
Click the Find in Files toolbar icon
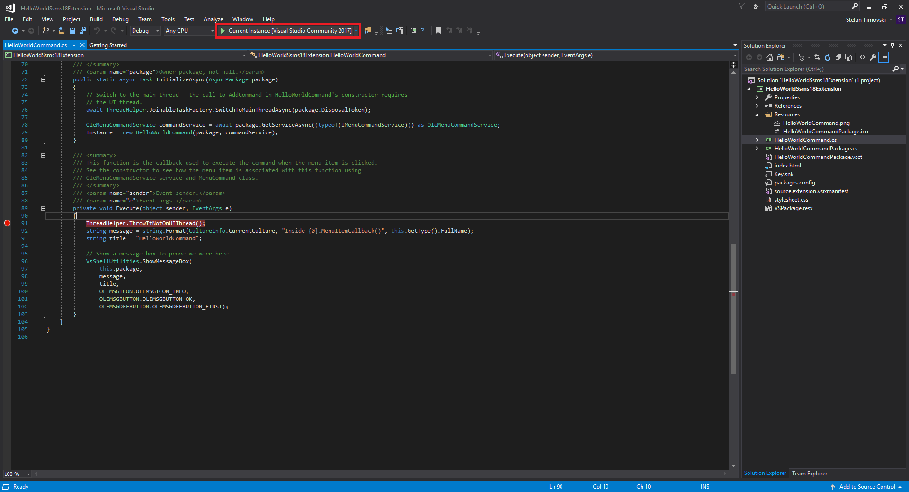pos(368,31)
